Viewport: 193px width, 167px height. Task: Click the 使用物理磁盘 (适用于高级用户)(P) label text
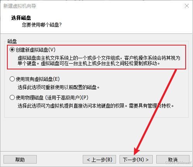pos(52,98)
